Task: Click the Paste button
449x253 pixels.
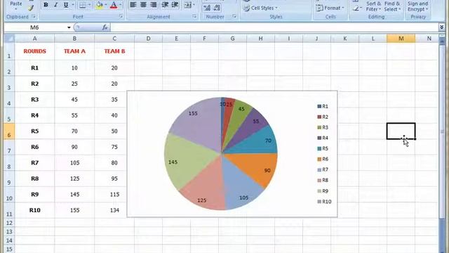Action: click(15, 4)
